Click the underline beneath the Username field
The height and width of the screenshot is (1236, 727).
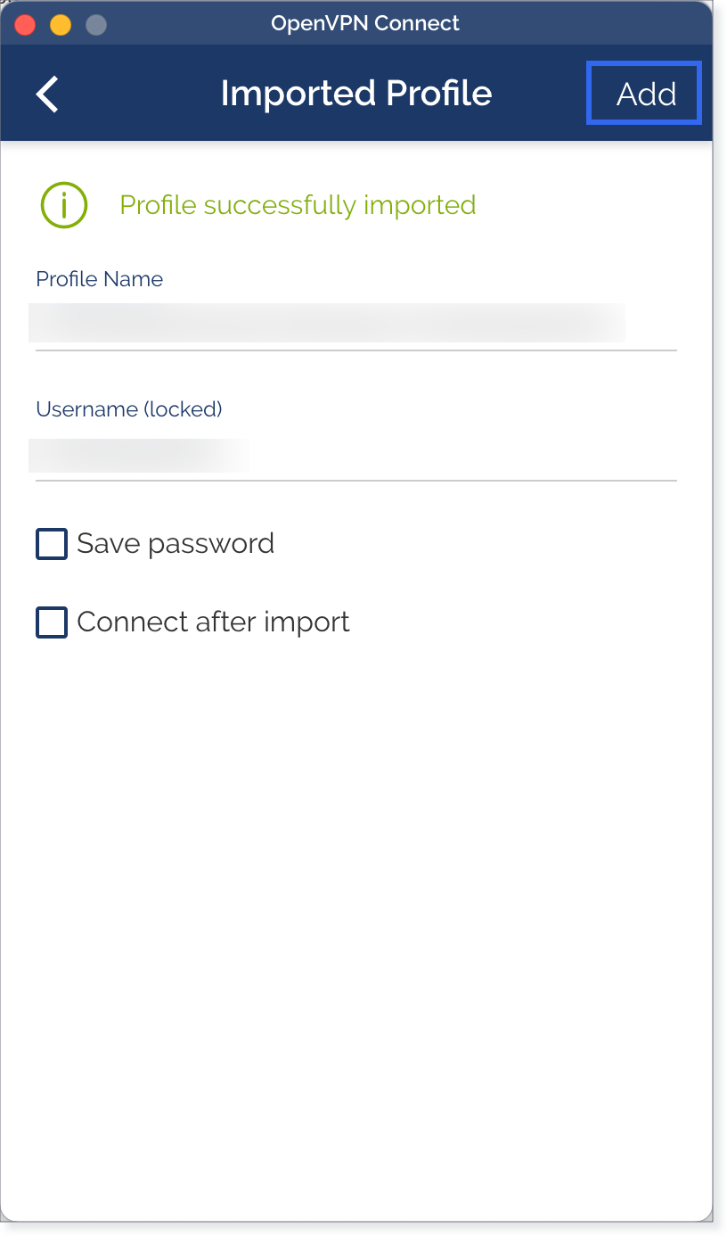tap(356, 481)
